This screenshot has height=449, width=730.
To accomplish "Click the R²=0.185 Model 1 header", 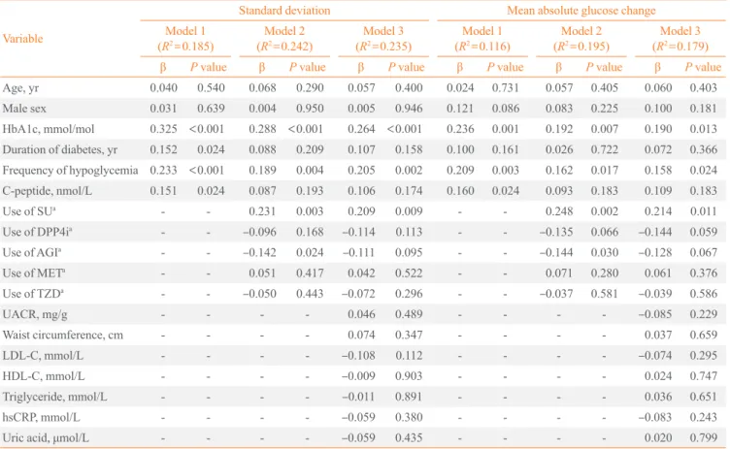I will point(185,39).
